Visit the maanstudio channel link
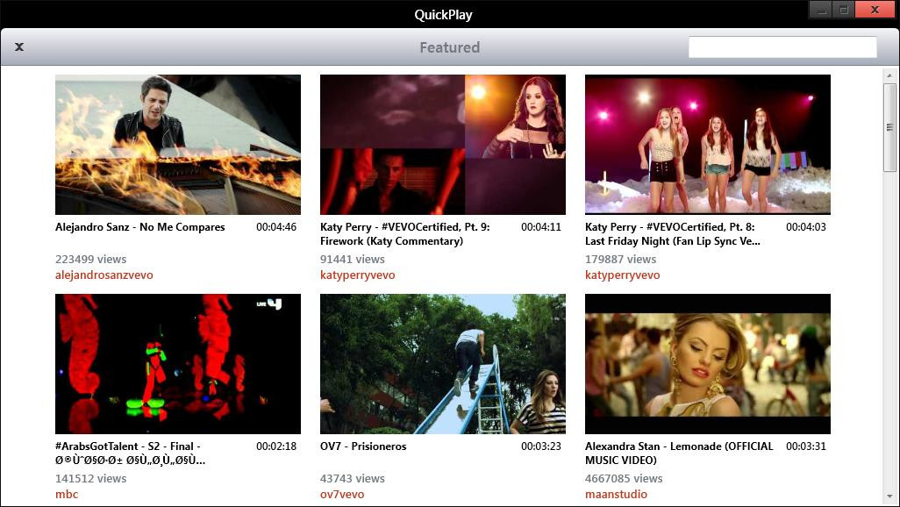The height and width of the screenshot is (507, 900). pyautogui.click(x=616, y=495)
